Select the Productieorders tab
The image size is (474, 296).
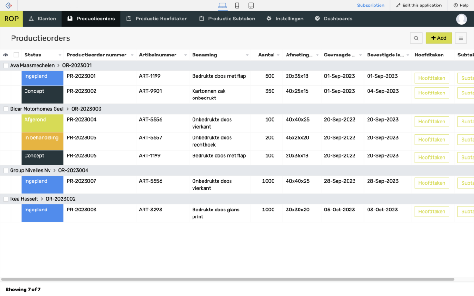[x=91, y=18]
